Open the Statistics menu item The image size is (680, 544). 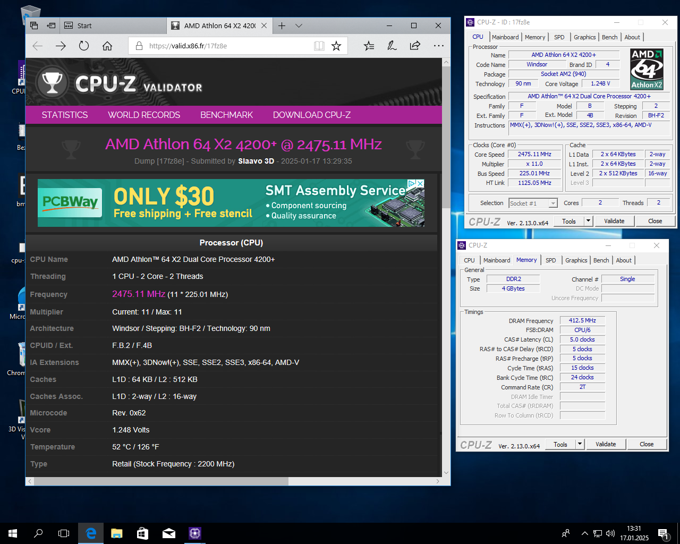[x=65, y=115]
